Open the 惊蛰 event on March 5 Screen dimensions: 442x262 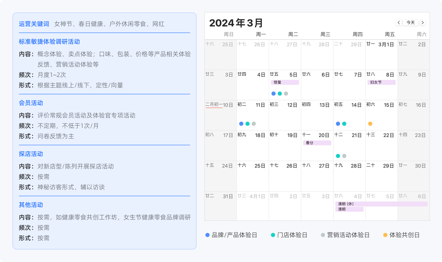(285, 82)
